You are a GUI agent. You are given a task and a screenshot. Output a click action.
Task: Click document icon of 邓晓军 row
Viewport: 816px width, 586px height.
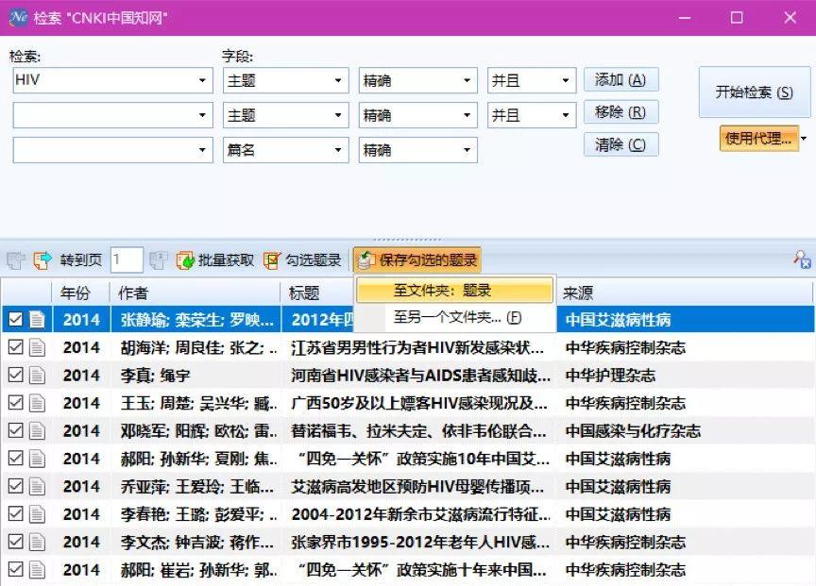37,430
